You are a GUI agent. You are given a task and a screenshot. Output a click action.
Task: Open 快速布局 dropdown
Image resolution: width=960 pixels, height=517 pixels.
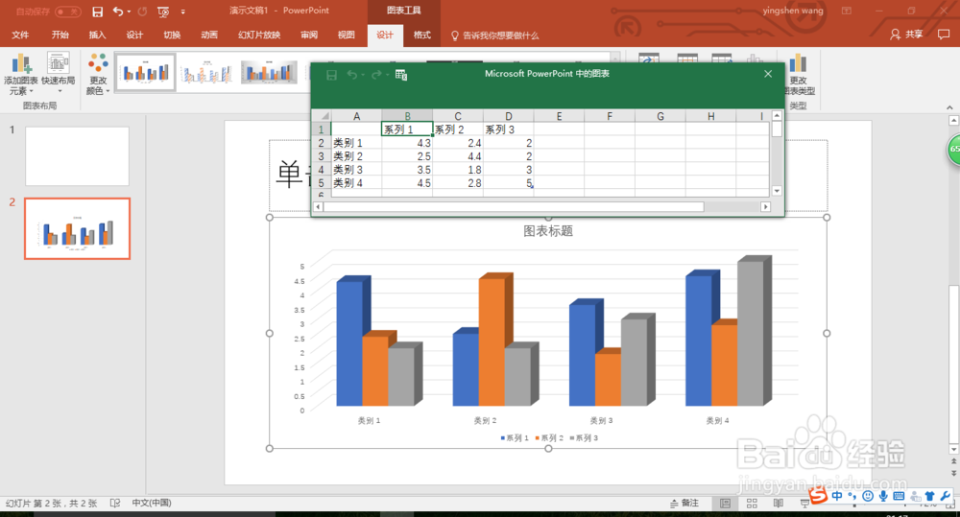[x=59, y=74]
